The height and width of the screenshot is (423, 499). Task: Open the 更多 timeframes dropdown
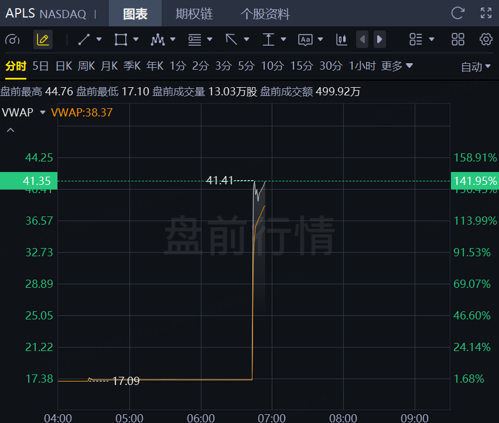397,66
